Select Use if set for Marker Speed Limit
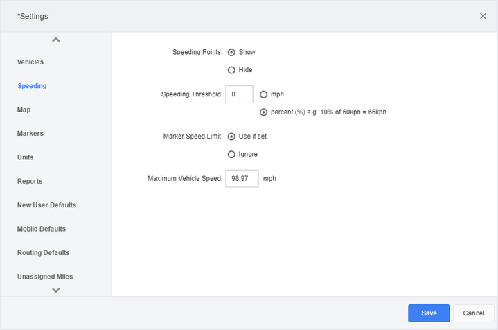Image resolution: width=498 pixels, height=330 pixels. tap(231, 137)
